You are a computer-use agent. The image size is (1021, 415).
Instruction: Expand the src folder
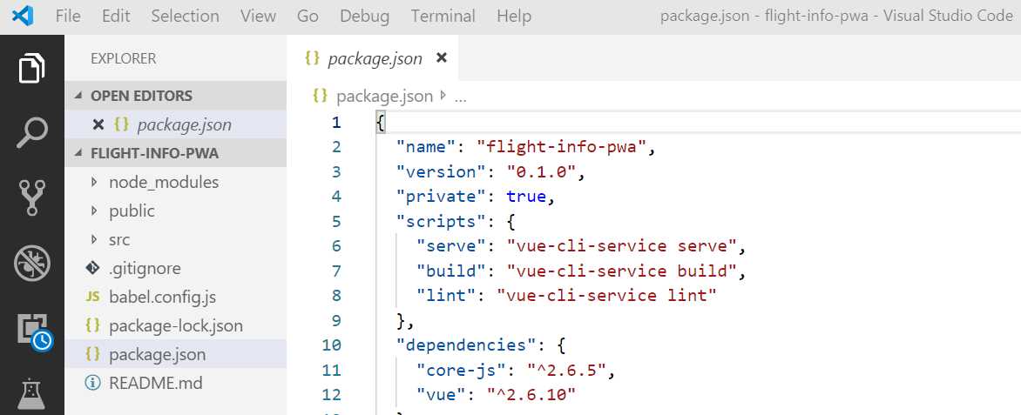click(x=94, y=239)
